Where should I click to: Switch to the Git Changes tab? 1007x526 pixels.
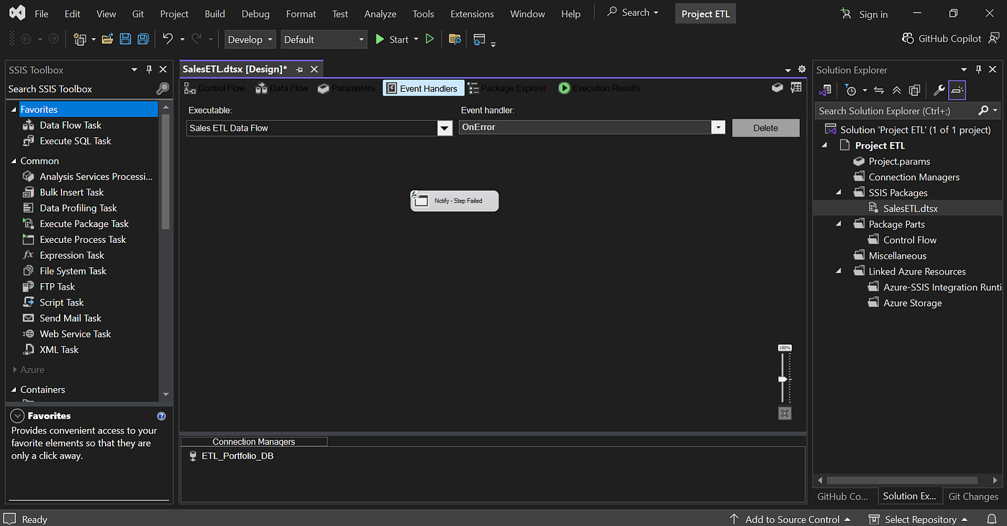tap(973, 496)
